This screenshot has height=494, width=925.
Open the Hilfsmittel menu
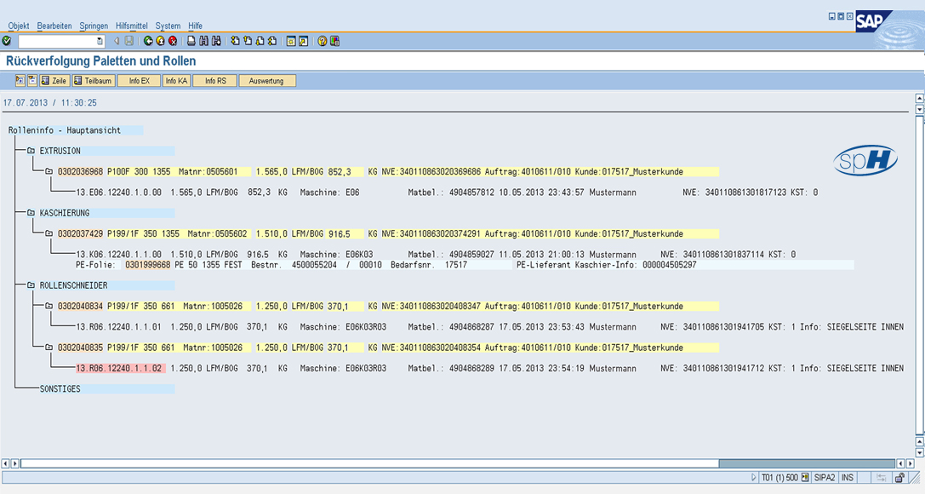pos(131,26)
